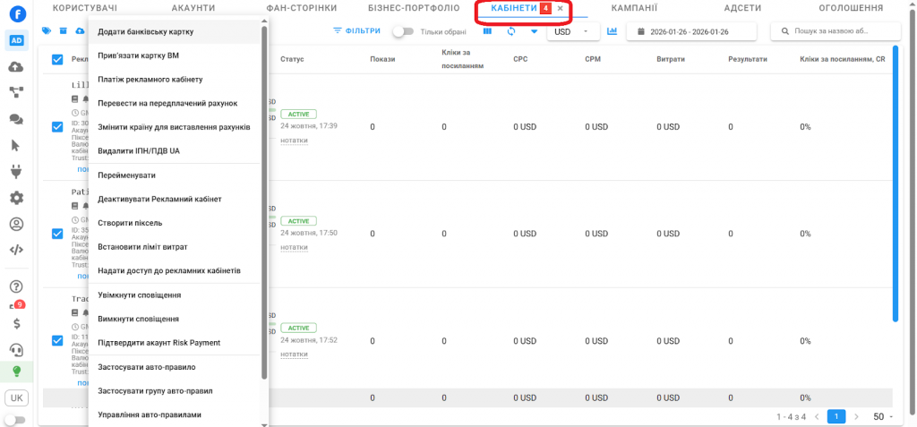Viewport: 917px width, 427px height.
Task: Uncheck the select-all checkbox in the table header
Action: point(57,59)
